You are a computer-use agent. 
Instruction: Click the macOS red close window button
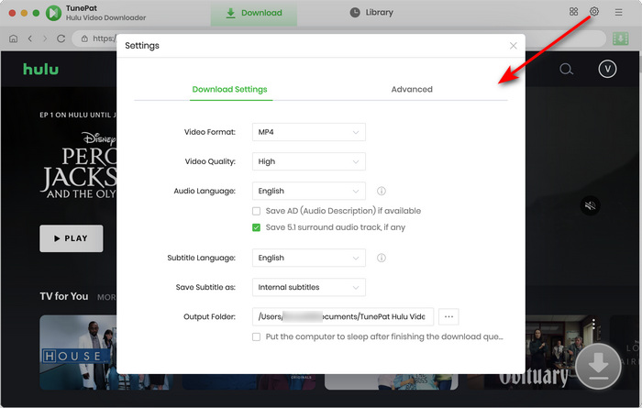[x=12, y=13]
